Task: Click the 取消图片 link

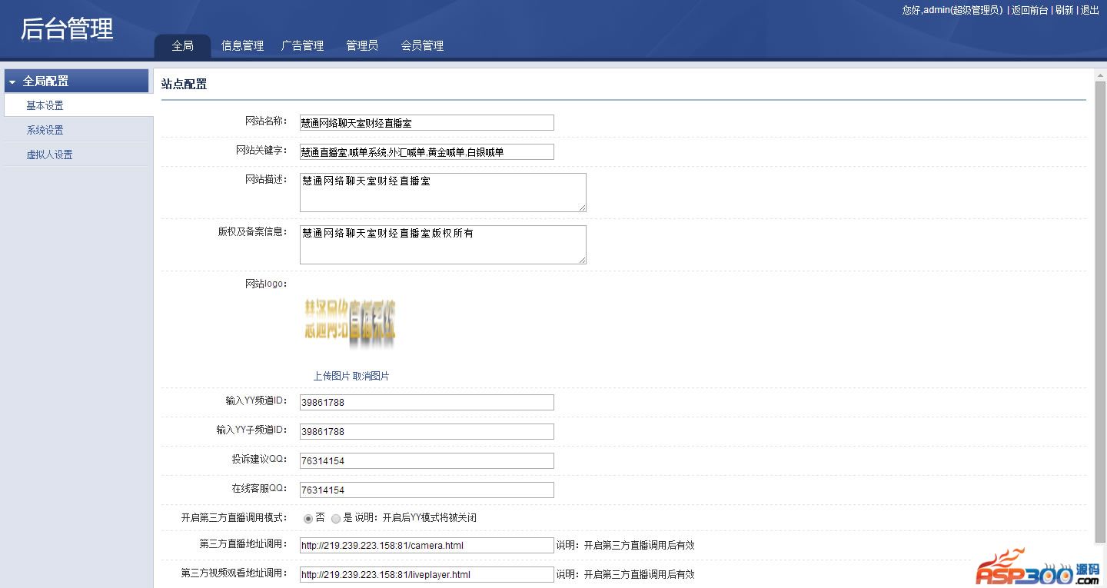Action: tap(371, 376)
